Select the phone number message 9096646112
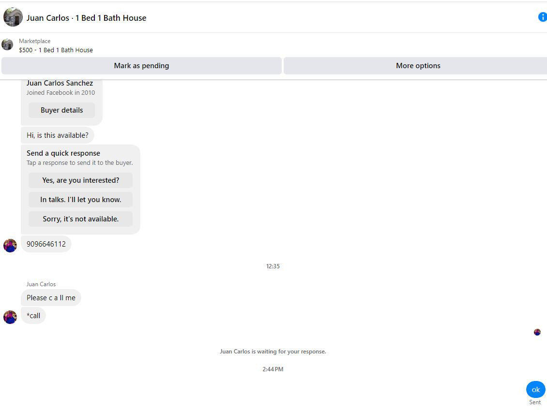The image size is (547, 410). point(46,244)
